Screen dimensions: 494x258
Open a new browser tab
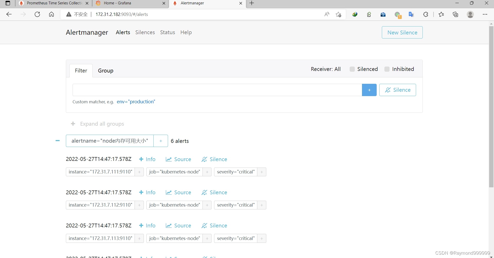click(252, 3)
